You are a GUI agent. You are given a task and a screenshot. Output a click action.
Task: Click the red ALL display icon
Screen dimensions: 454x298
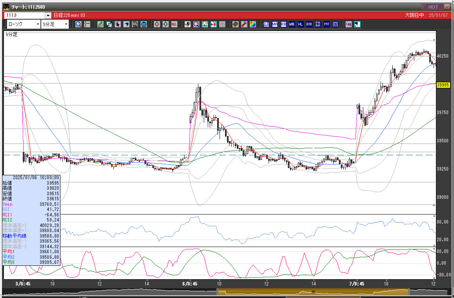tap(174, 24)
